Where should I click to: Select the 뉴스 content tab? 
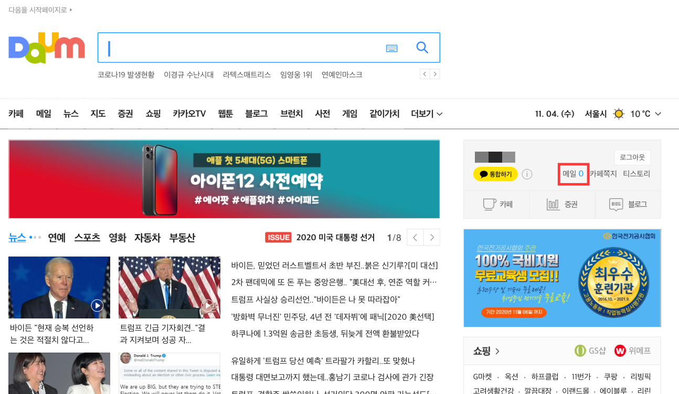[17, 238]
